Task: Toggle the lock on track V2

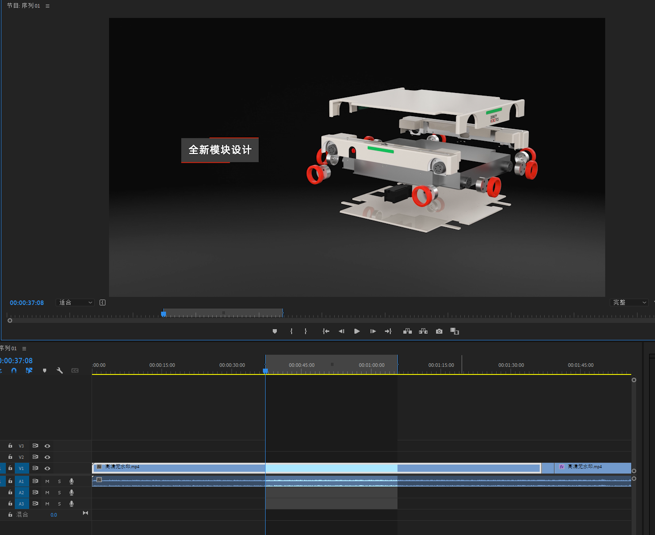Action: (x=10, y=457)
